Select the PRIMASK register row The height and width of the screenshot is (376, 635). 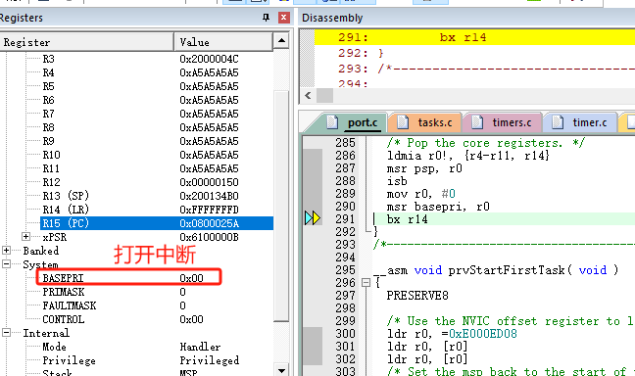pyautogui.click(x=157, y=292)
